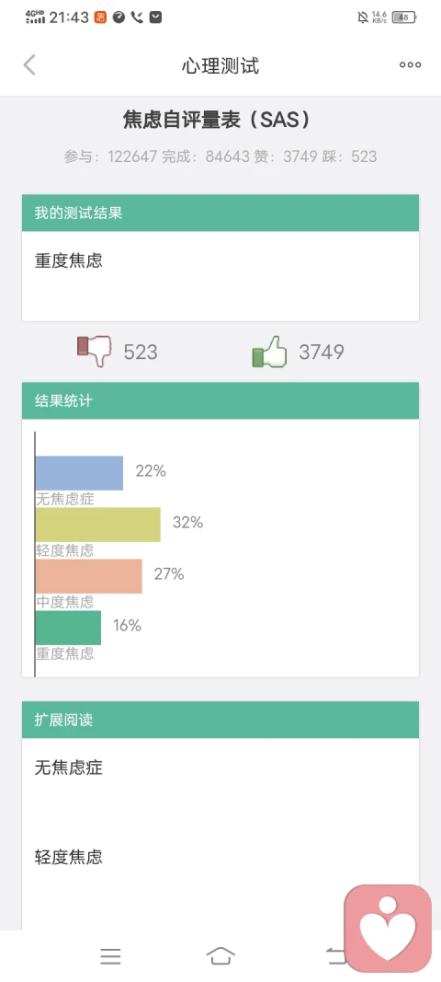The image size is (441, 982).
Task: Open the recent apps menu button
Action: coord(111,955)
